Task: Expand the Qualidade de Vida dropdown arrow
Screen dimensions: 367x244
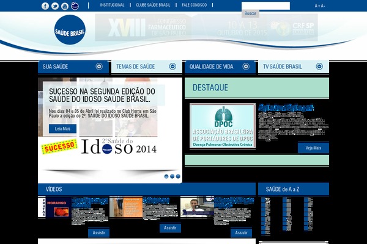Action: pyautogui.click(x=246, y=66)
